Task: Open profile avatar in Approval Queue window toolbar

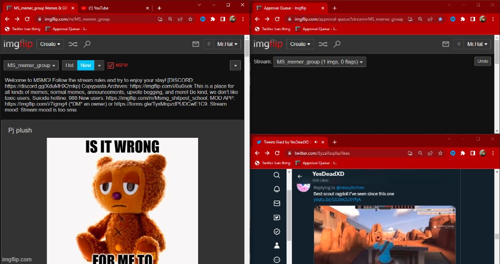Action: tap(483, 19)
